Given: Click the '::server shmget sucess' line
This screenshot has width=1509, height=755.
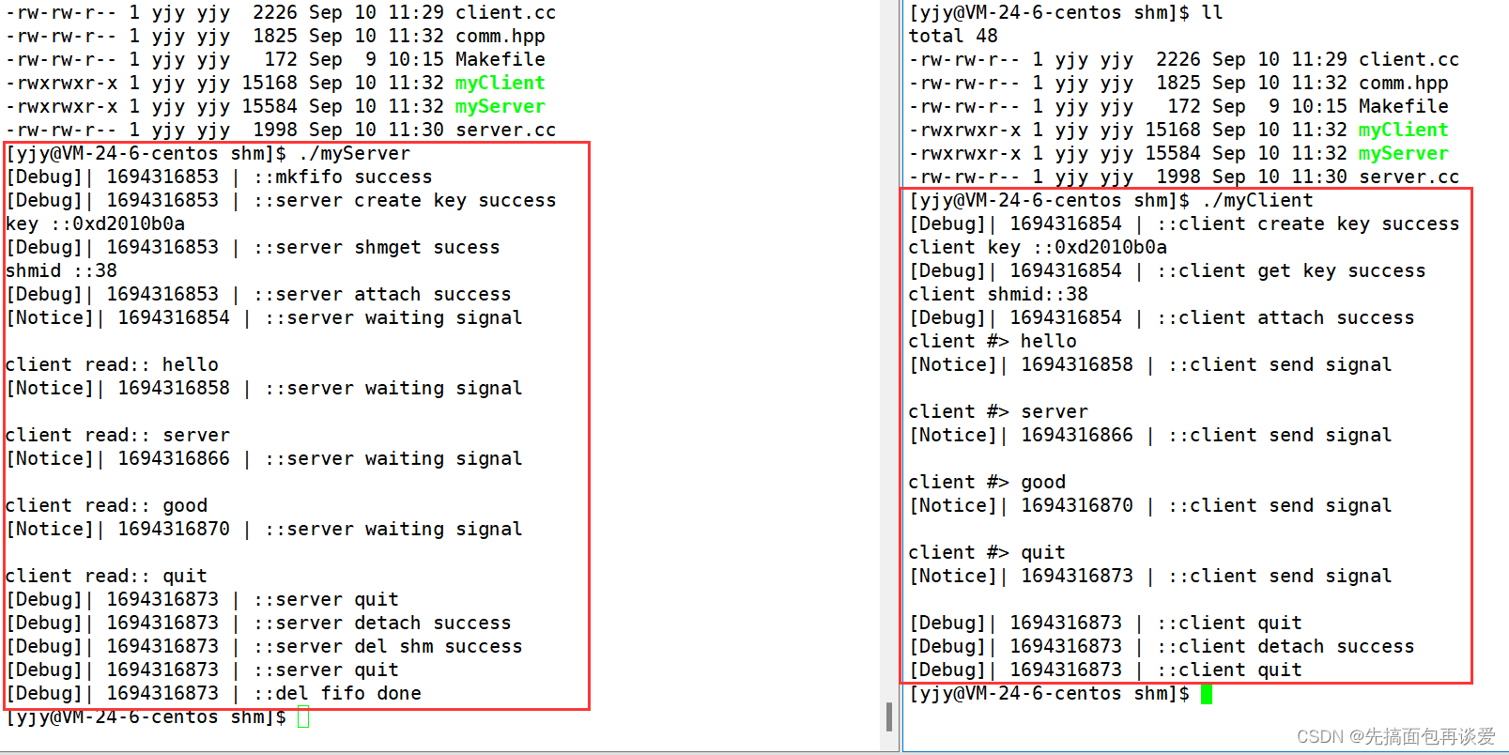Looking at the screenshot, I should click(x=253, y=248).
